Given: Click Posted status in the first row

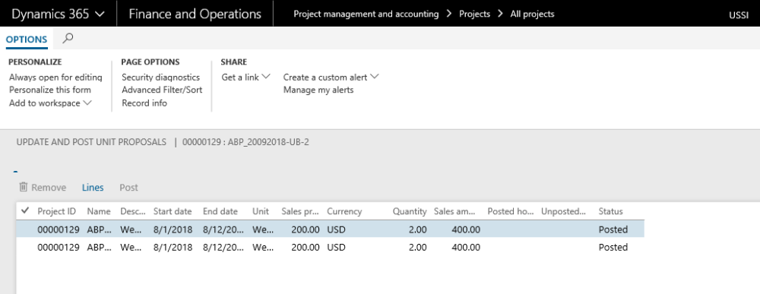Looking at the screenshot, I should [613, 229].
